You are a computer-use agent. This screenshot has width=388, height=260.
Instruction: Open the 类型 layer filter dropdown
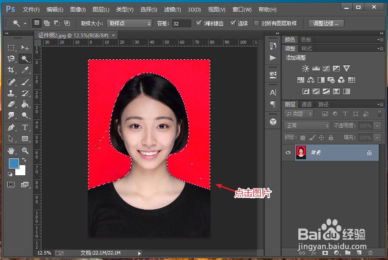[x=299, y=113]
